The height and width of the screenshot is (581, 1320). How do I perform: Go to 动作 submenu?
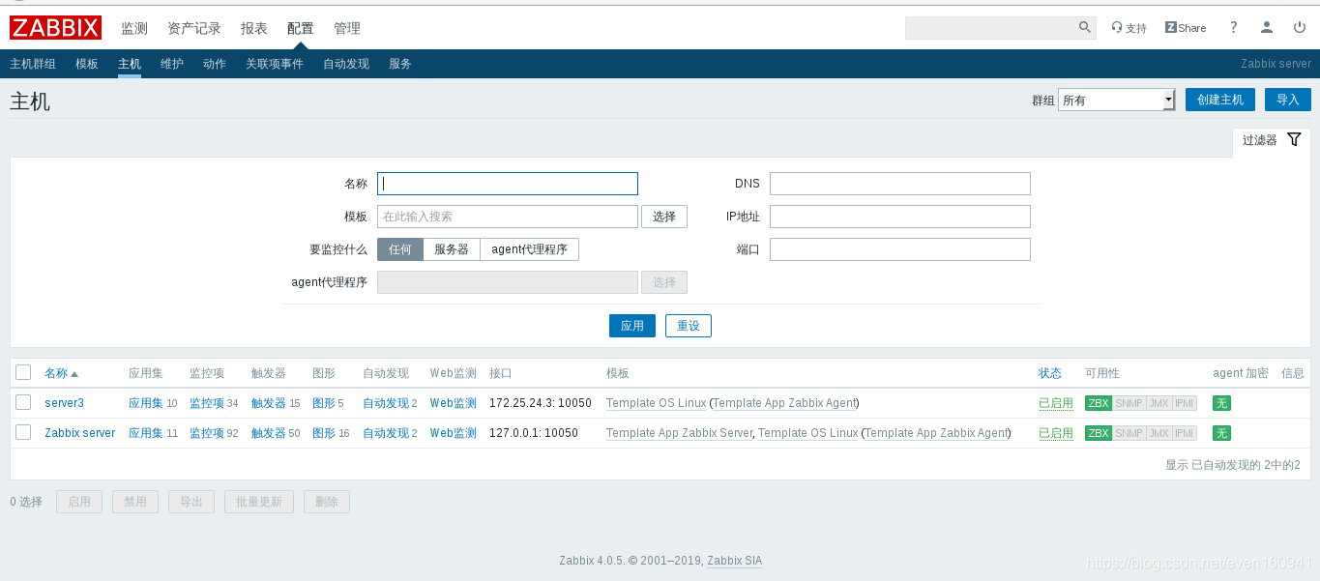click(215, 64)
